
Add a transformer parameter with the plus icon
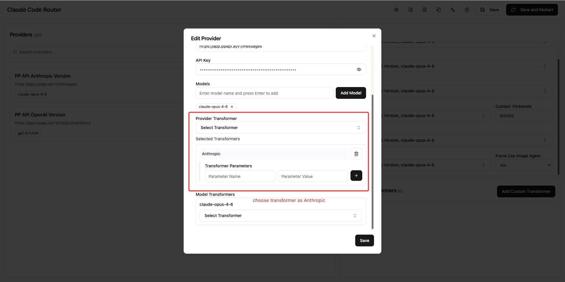[x=356, y=176]
